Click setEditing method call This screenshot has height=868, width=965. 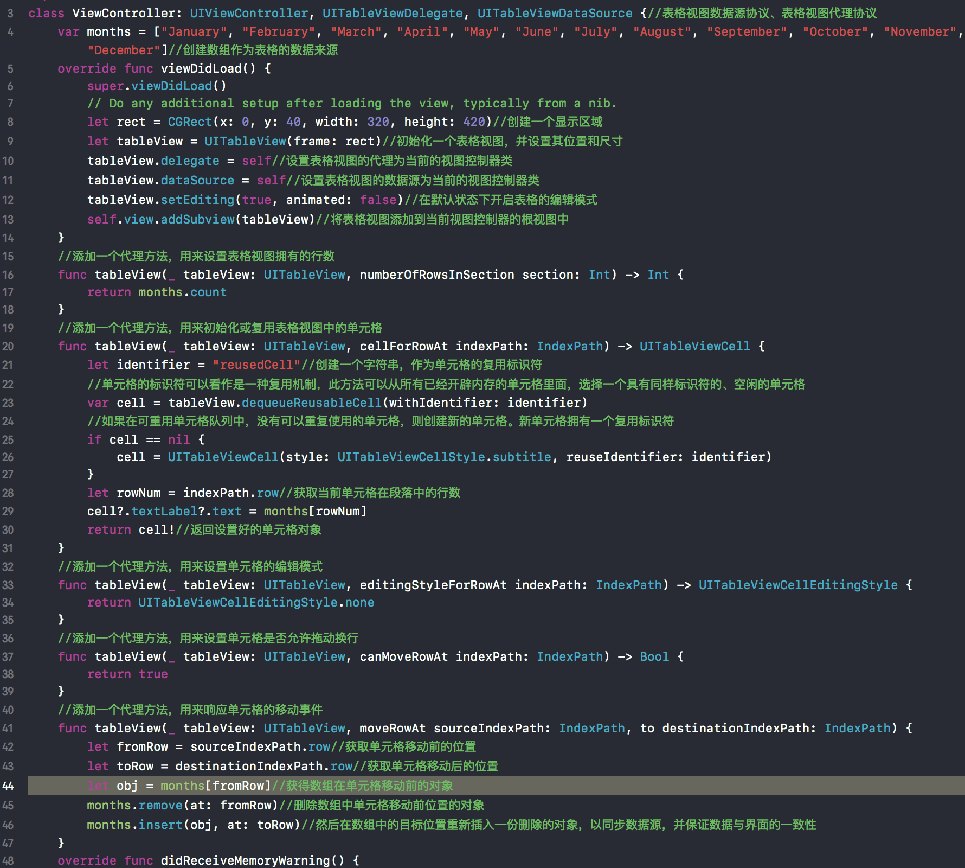197,200
